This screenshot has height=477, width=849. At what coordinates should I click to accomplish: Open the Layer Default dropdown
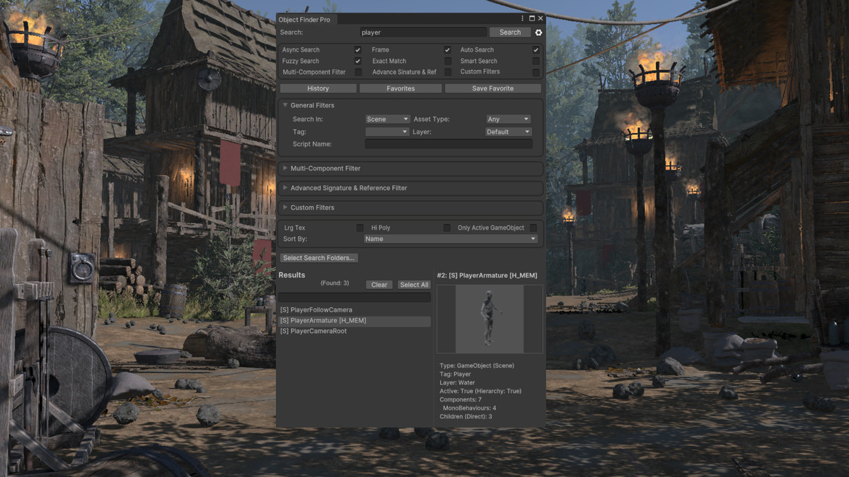click(507, 131)
